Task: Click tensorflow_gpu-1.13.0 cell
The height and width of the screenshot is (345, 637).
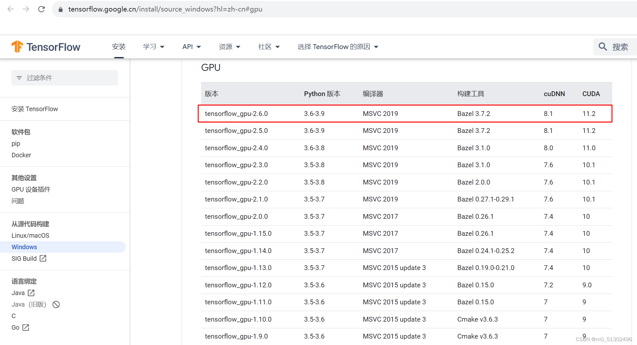Action: [x=238, y=268]
